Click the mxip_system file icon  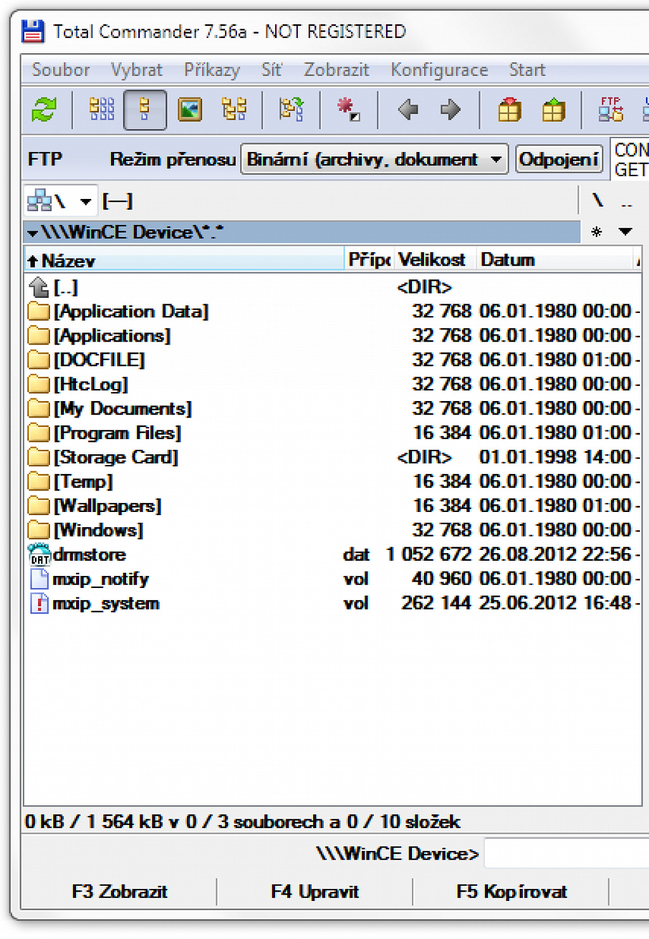39,603
